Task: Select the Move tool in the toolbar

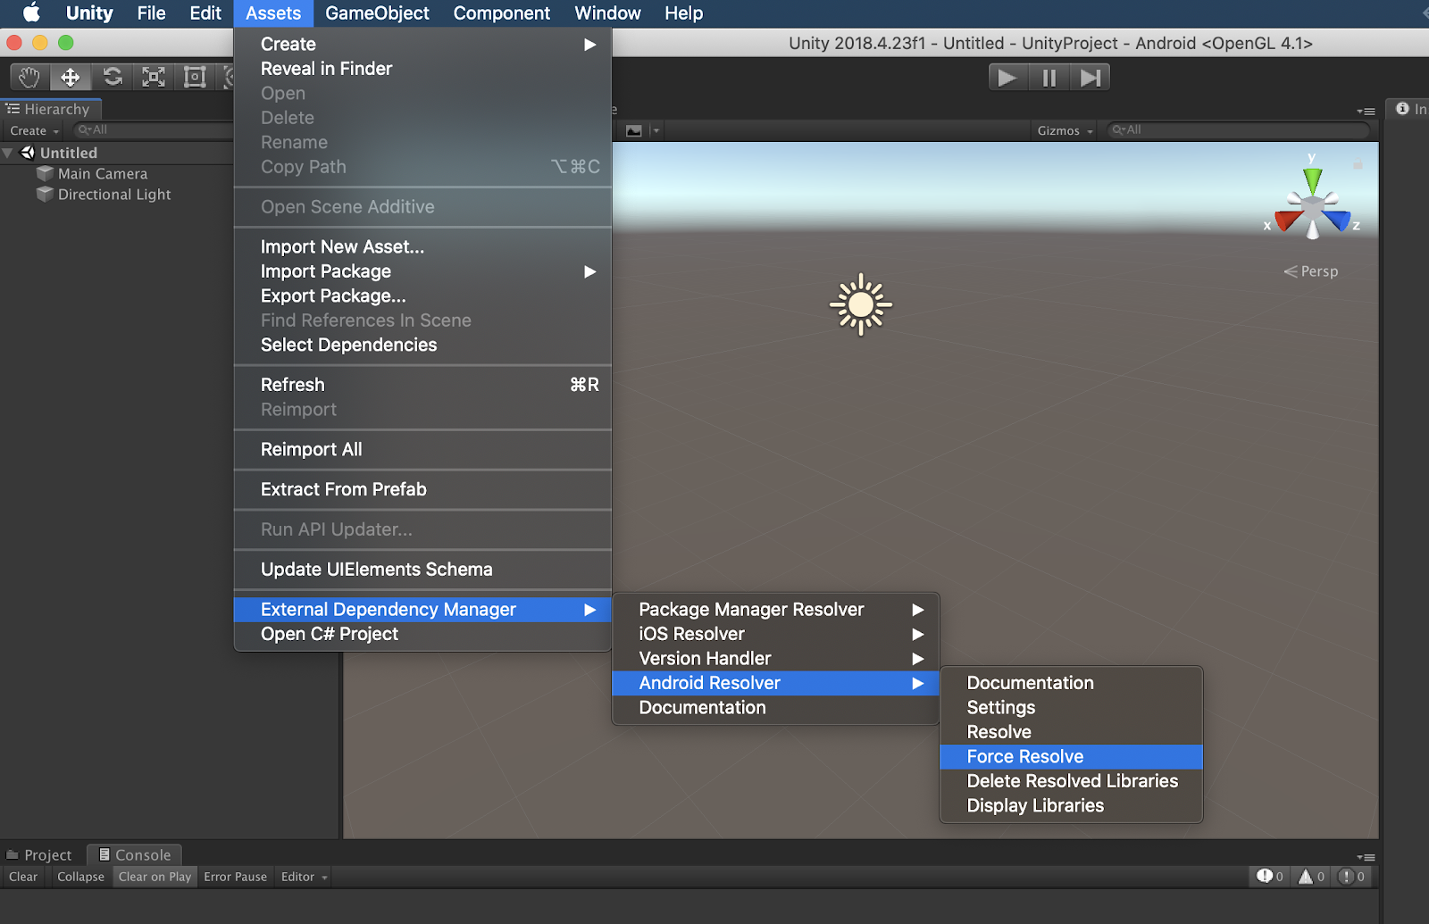Action: click(x=70, y=77)
